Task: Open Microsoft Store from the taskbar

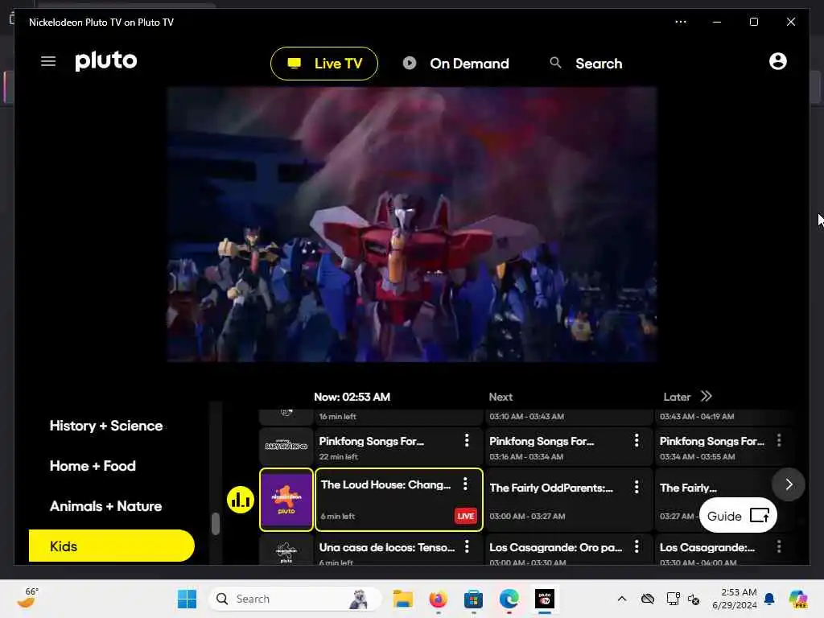Action: point(473,599)
